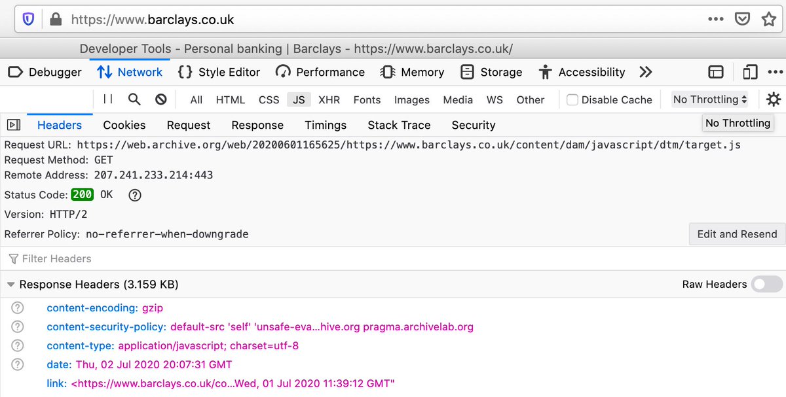Click the tracking protection shield icon
The width and height of the screenshot is (786, 397).
[28, 19]
